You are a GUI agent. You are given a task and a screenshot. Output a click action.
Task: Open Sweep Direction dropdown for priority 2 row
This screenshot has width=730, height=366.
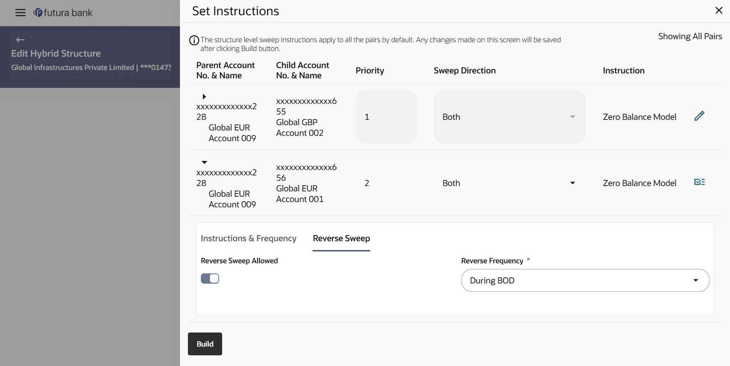coord(509,183)
